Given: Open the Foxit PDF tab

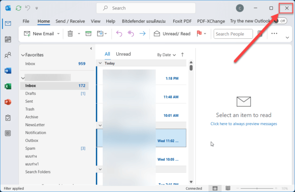Looking at the screenshot, I should point(182,21).
